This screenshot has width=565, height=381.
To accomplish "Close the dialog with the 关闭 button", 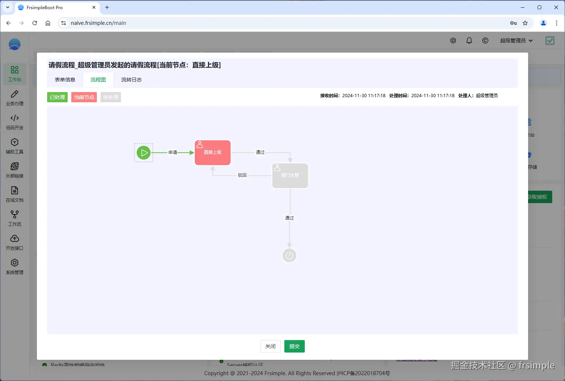I will click(x=270, y=346).
